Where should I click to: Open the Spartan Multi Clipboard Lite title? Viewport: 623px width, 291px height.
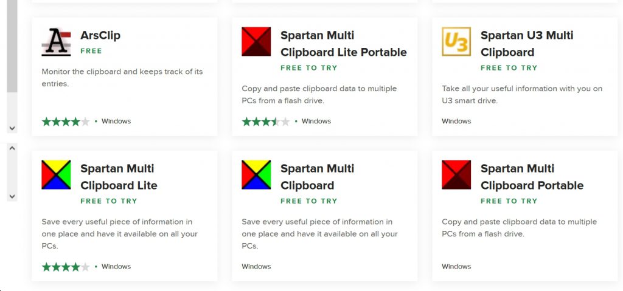click(x=119, y=177)
